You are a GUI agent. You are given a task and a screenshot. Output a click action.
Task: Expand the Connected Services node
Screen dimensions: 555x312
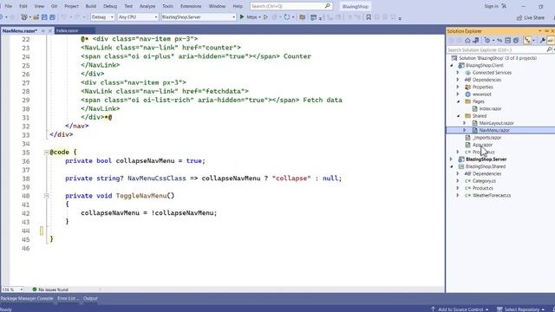coord(458,73)
